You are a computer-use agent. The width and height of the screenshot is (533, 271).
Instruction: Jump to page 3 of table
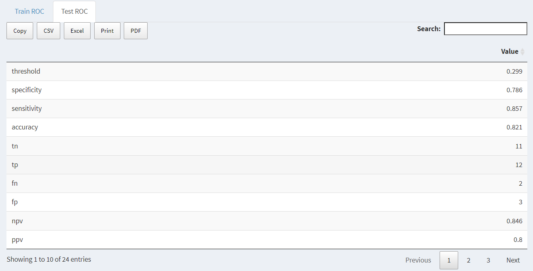[x=488, y=260]
